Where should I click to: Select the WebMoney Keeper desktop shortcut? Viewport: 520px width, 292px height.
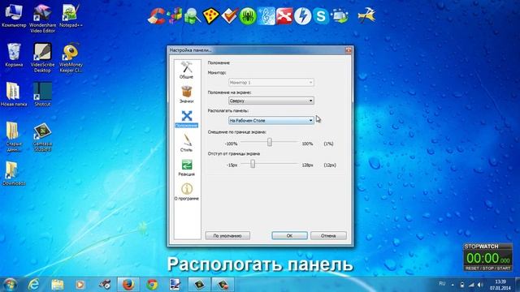[71, 58]
